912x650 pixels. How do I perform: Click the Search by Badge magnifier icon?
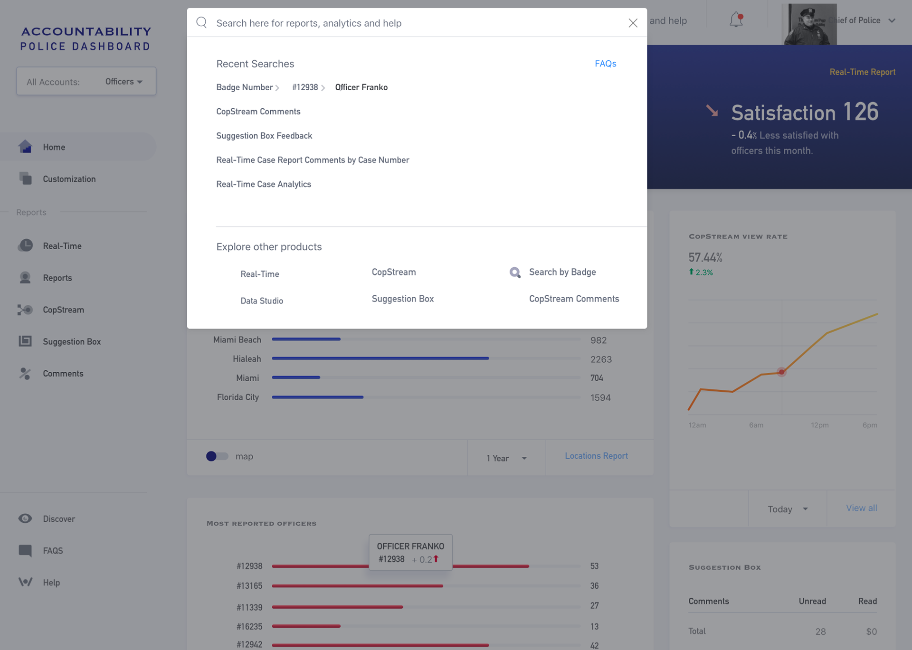pyautogui.click(x=515, y=273)
